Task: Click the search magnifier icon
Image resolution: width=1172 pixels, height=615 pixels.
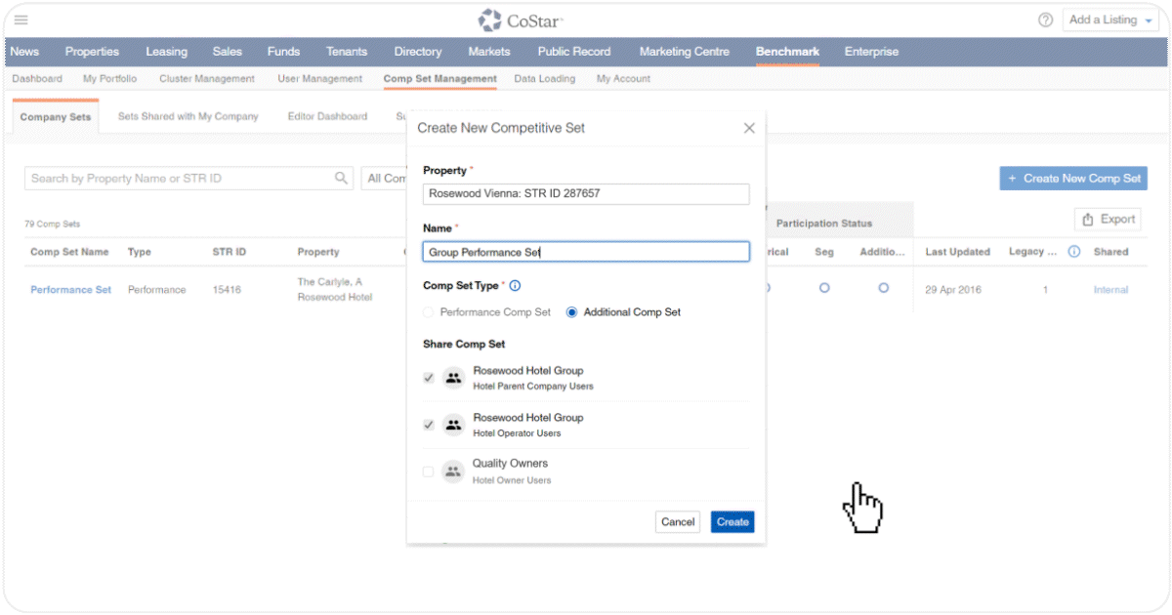Action: [341, 179]
